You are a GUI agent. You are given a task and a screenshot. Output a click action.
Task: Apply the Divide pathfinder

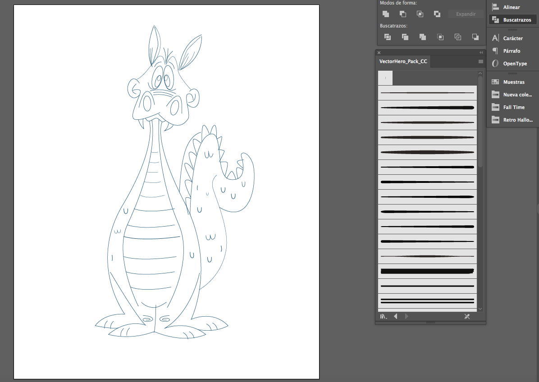388,37
